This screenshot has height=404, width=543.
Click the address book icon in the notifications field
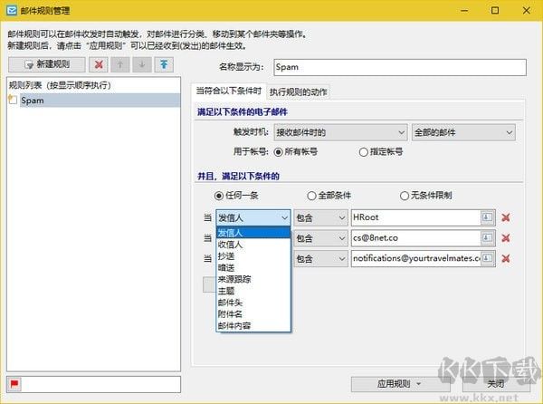(x=487, y=258)
